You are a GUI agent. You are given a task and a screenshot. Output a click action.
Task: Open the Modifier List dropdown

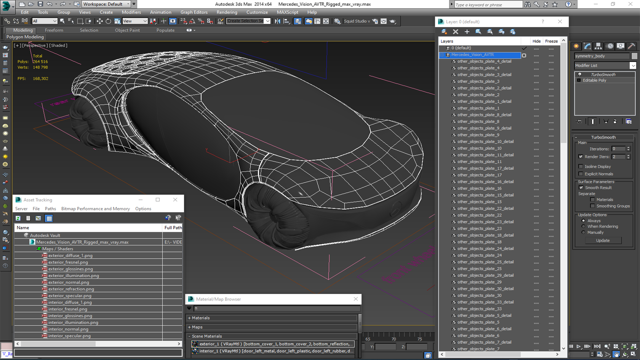coord(633,66)
